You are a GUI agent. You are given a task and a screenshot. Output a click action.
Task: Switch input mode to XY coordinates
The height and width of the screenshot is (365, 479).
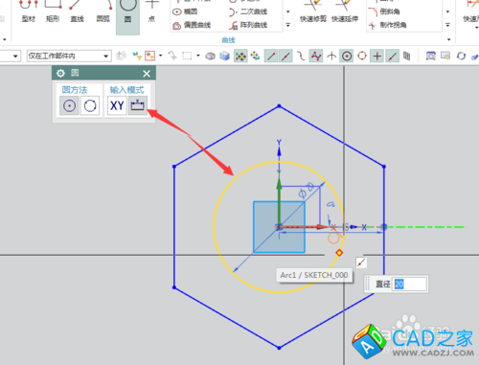(x=117, y=105)
